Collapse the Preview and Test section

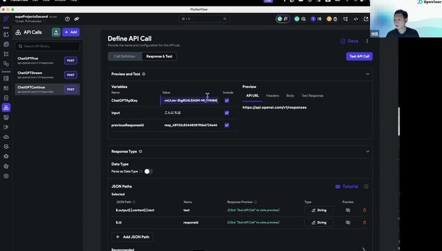367,74
